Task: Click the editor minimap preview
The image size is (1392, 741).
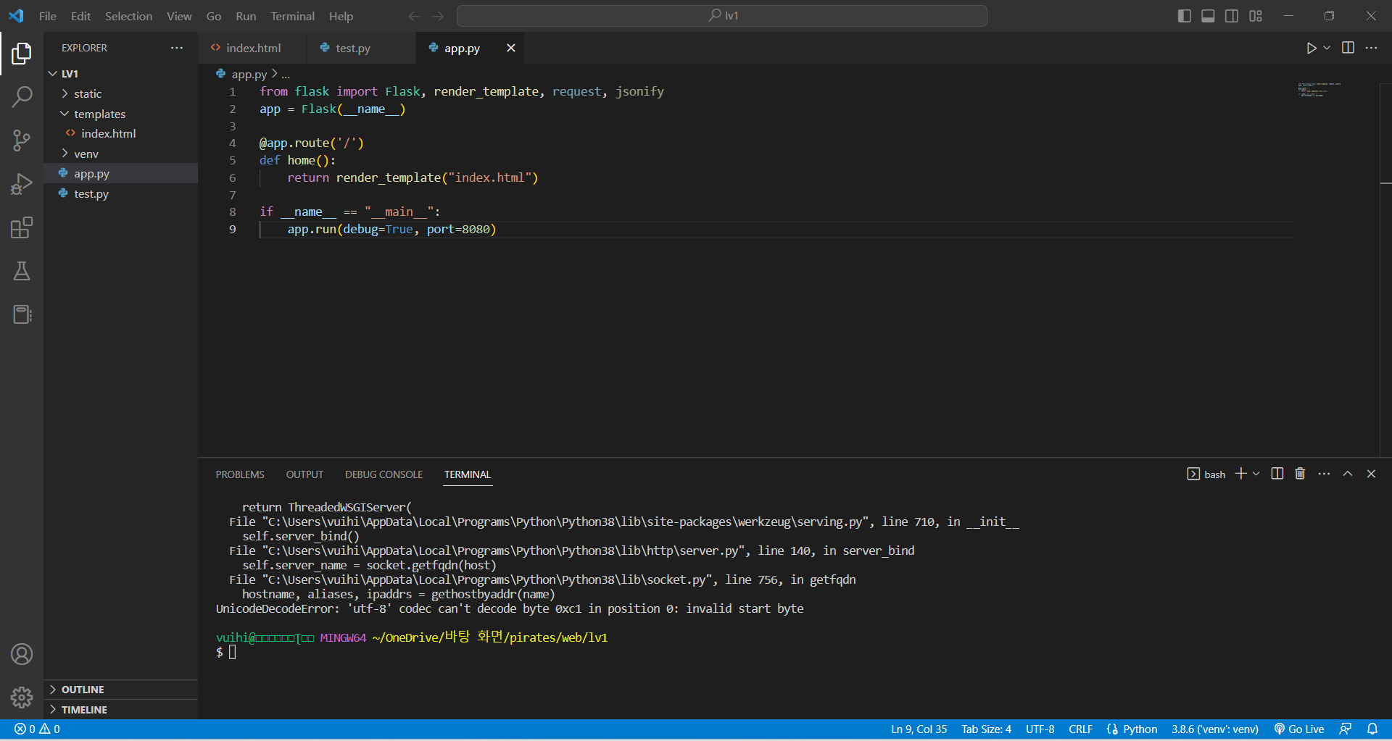Action: click(1319, 90)
